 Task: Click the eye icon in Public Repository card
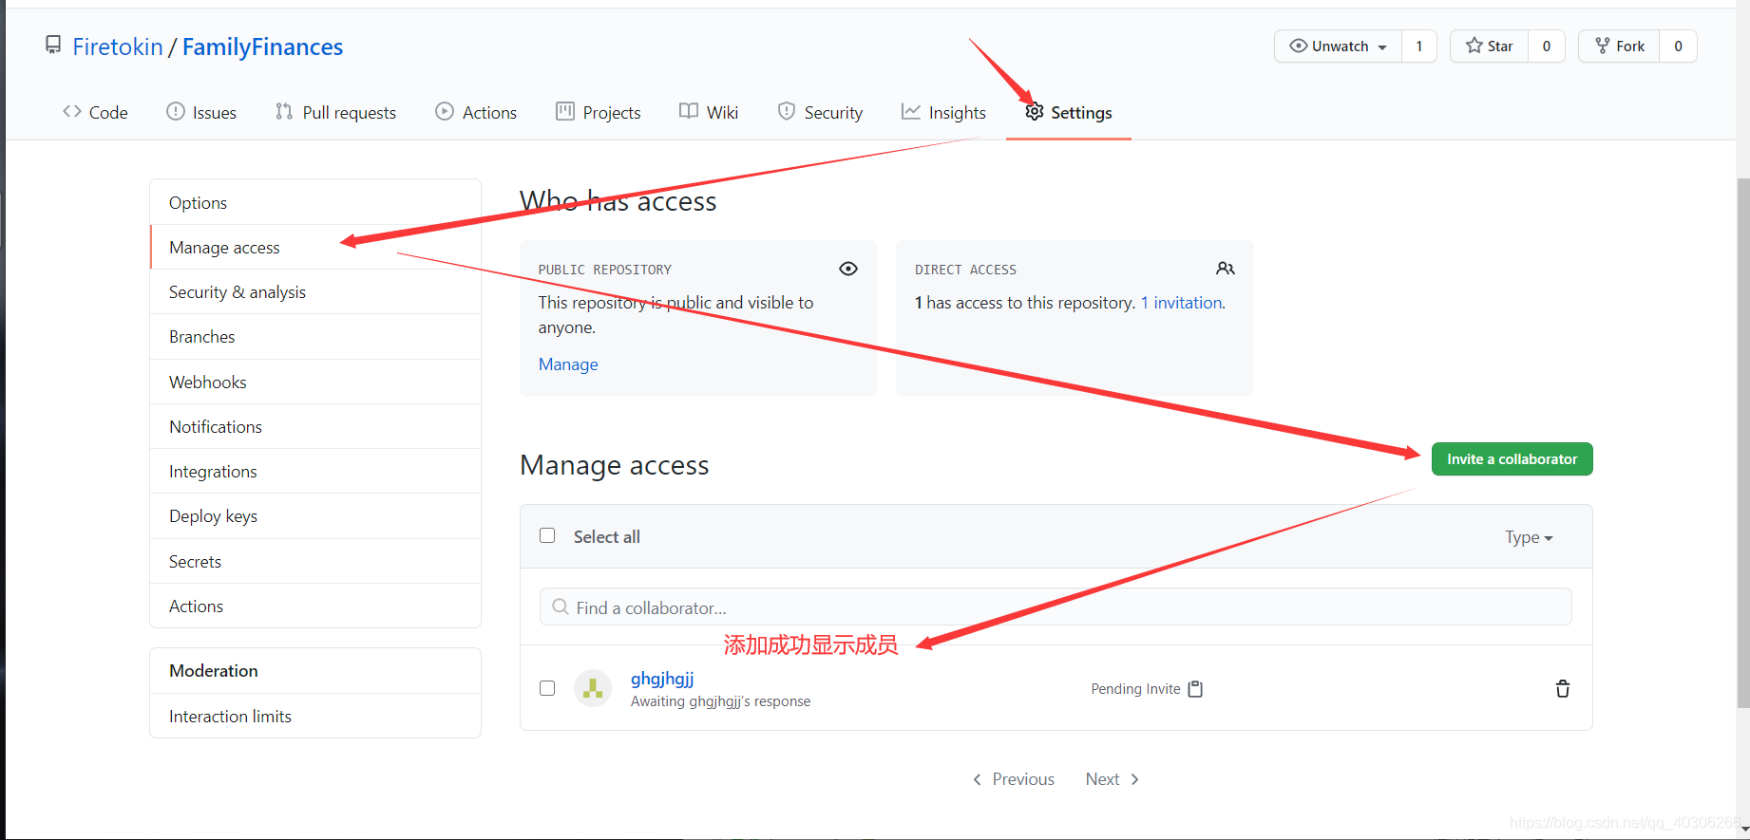pos(848,270)
